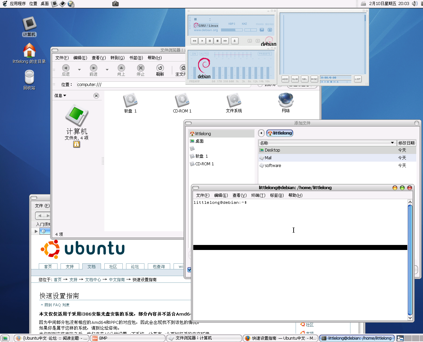Click the playlist ADD button
Viewport: 423px width, 342px height.
[285, 79]
